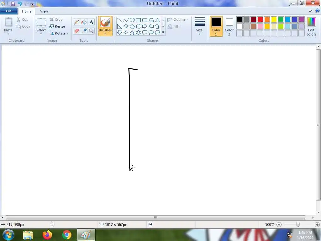Switch to the Home tab
Screen dimensions: 321x241
coord(27,11)
